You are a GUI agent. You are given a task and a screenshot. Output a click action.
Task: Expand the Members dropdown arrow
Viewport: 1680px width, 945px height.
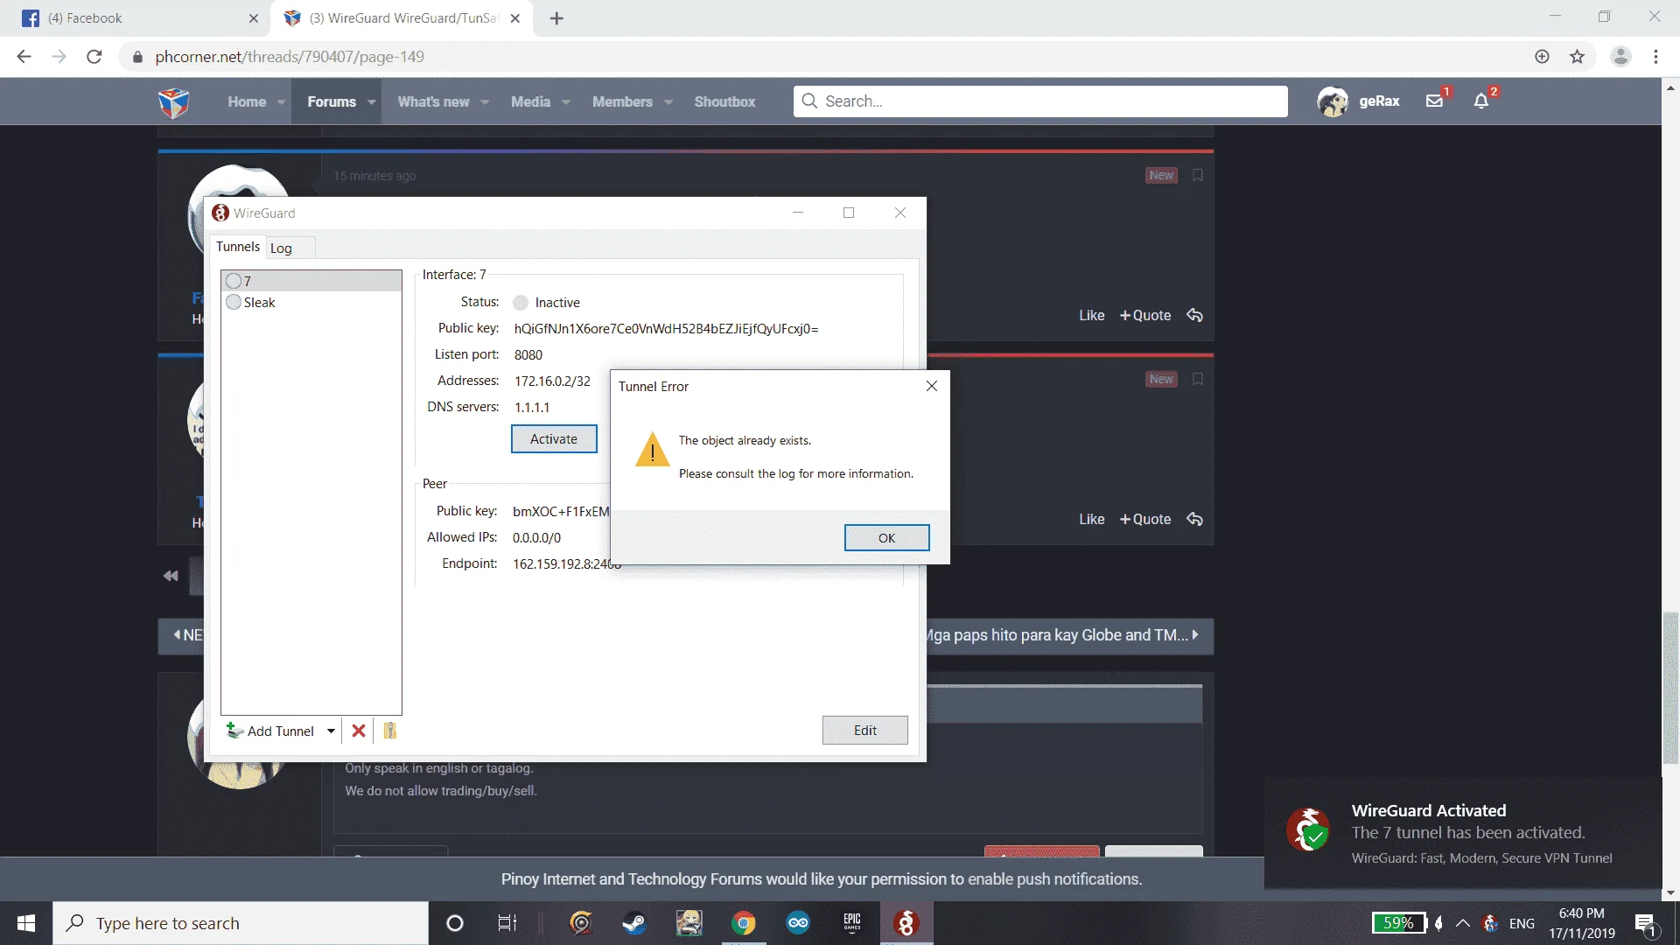(x=668, y=102)
